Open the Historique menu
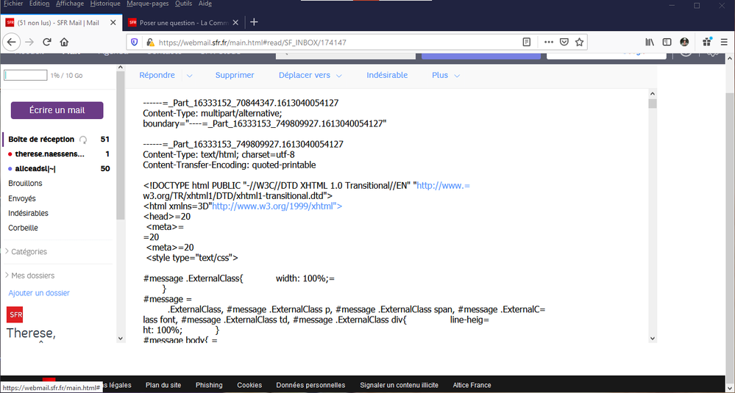This screenshot has height=393, width=735. [x=104, y=4]
